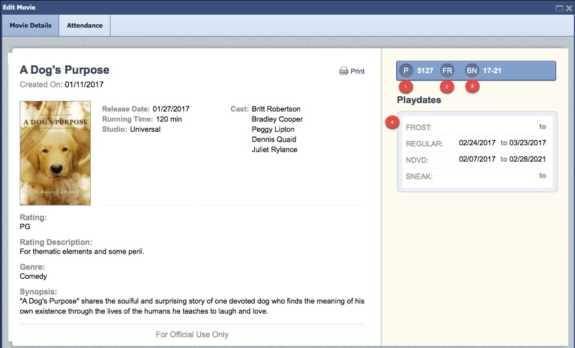Click the circular FR badge

(x=447, y=71)
